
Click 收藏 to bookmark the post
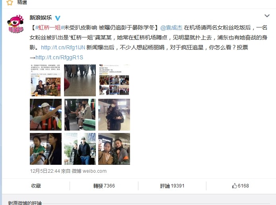point(36,186)
